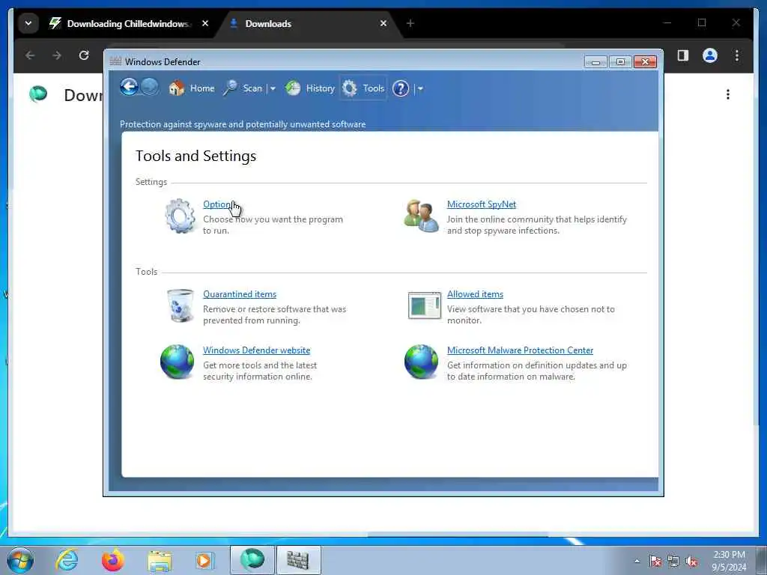Open the Options settings link

(x=218, y=204)
